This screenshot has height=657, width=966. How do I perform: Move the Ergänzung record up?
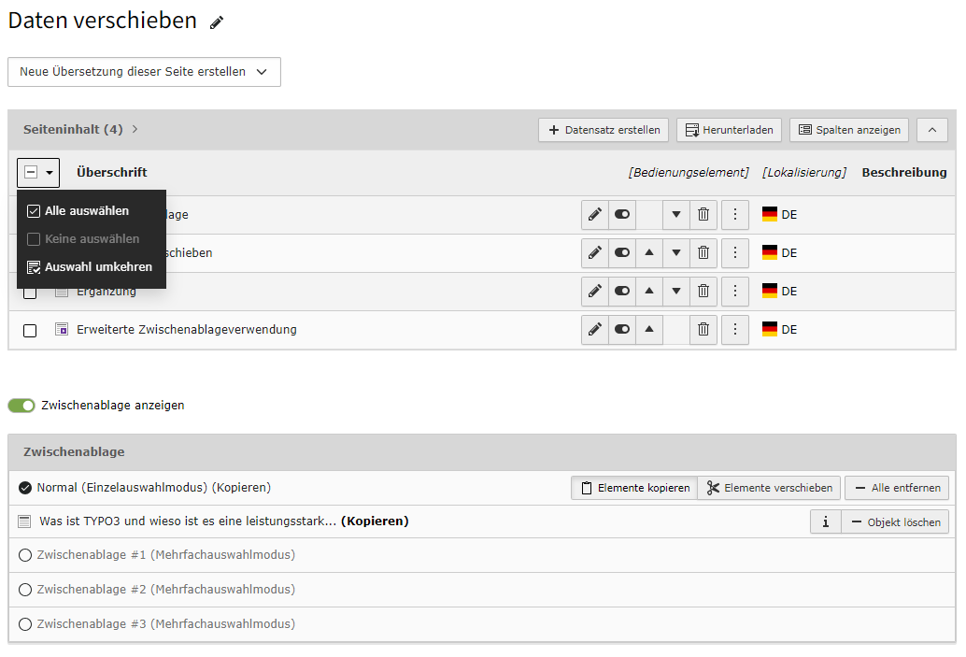649,291
